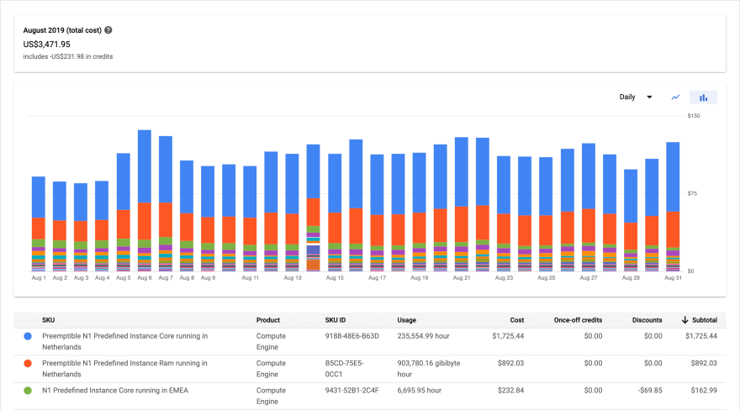Click the blue dot for Instance Core Netherlands

[x=29, y=336]
